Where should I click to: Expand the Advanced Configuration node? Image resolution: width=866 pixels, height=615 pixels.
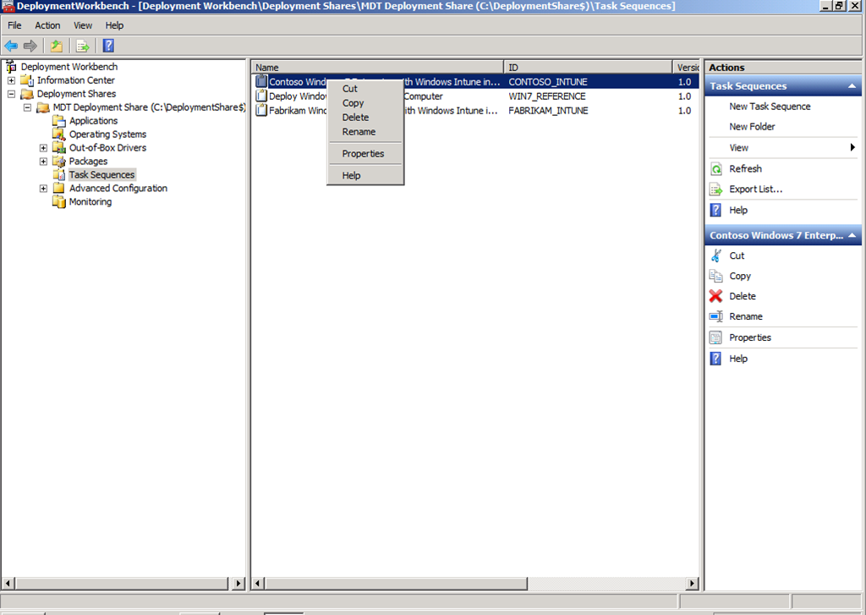(43, 189)
